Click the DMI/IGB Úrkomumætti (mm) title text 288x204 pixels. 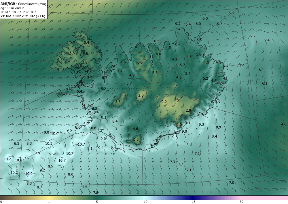point(23,4)
